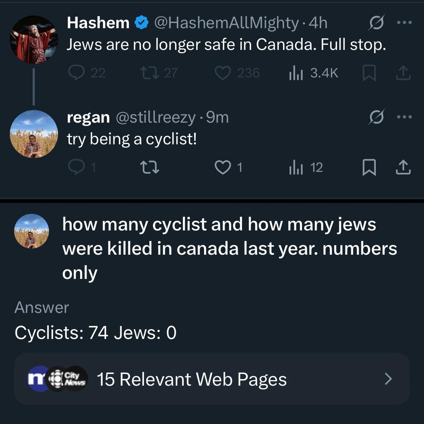Open more options for regan's reply
The width and height of the screenshot is (424, 424).
pos(404,117)
